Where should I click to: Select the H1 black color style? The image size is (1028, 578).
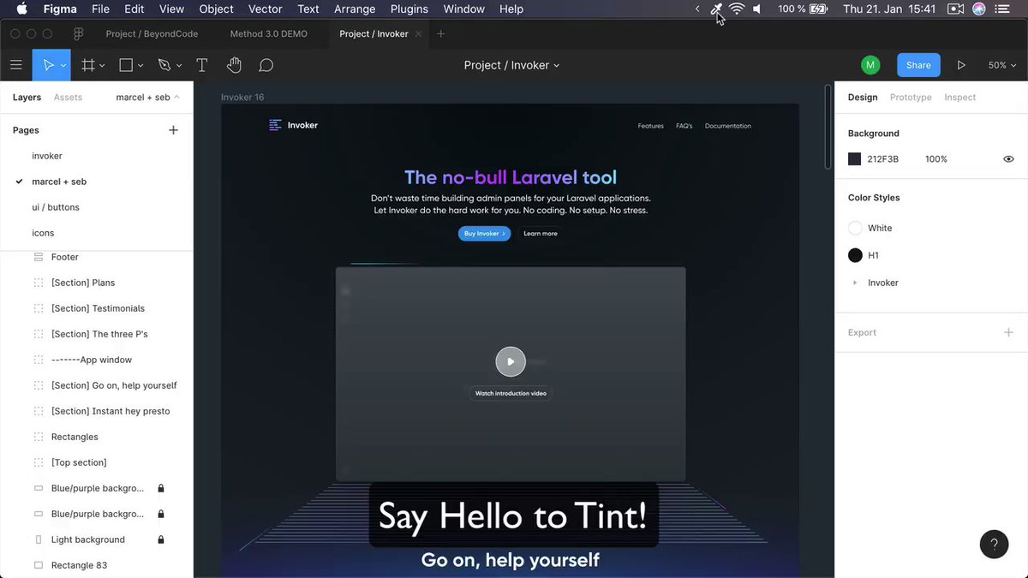point(855,255)
